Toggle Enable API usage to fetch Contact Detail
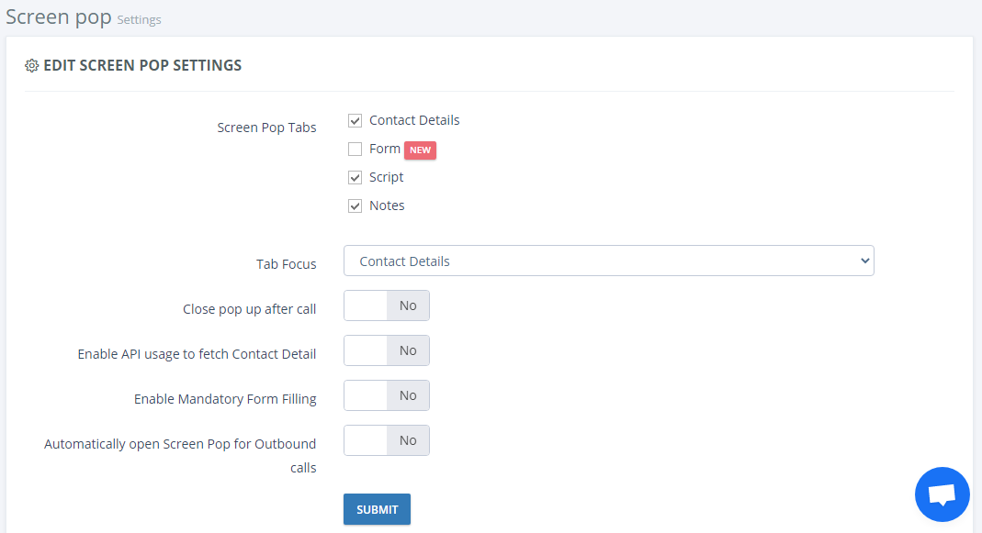 387,350
